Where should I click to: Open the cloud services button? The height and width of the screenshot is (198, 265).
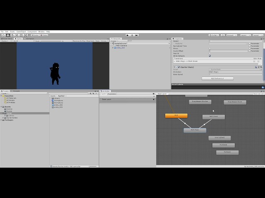point(223,35)
